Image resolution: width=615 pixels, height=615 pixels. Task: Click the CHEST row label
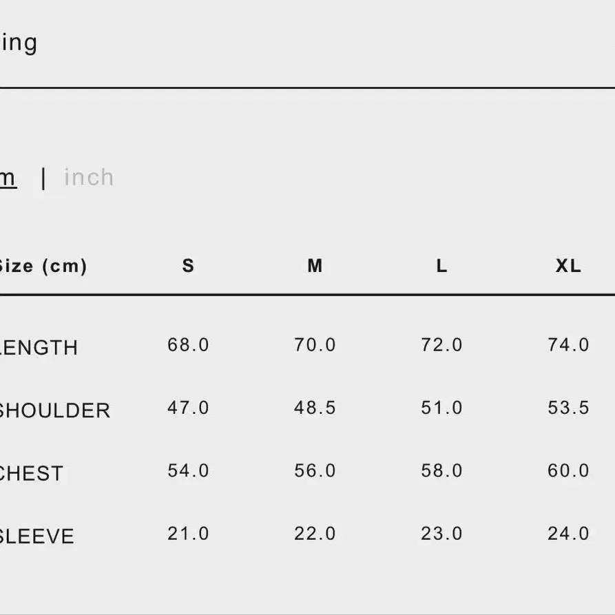(x=32, y=473)
